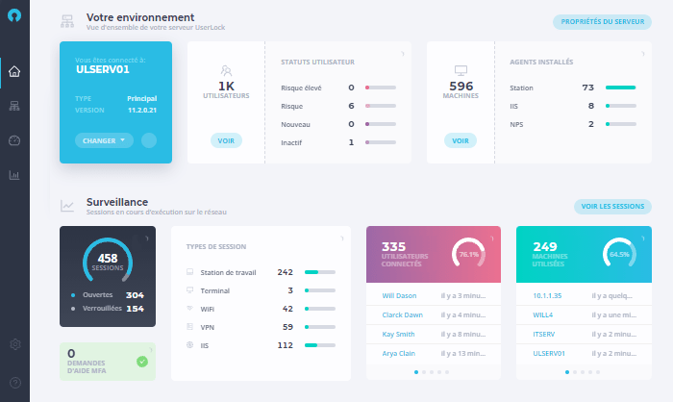Click the 335 Utilisateurs connectés header
This screenshot has height=402, width=673.
click(434, 254)
